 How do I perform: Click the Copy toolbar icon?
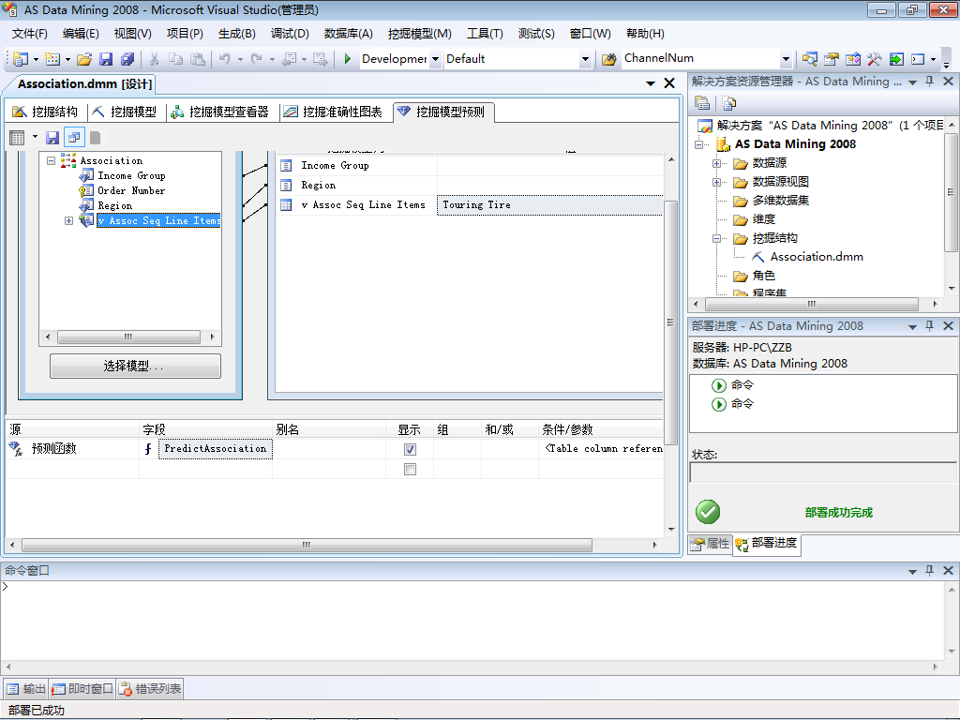click(x=175, y=59)
